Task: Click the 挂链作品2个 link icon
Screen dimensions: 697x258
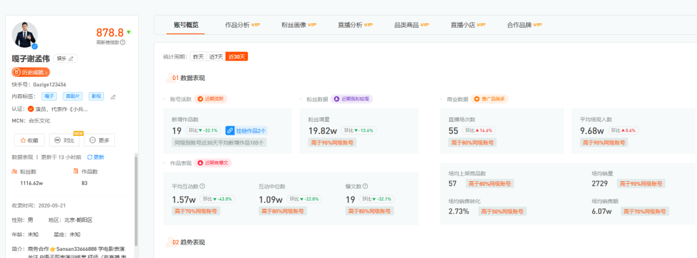Action: [x=230, y=131]
